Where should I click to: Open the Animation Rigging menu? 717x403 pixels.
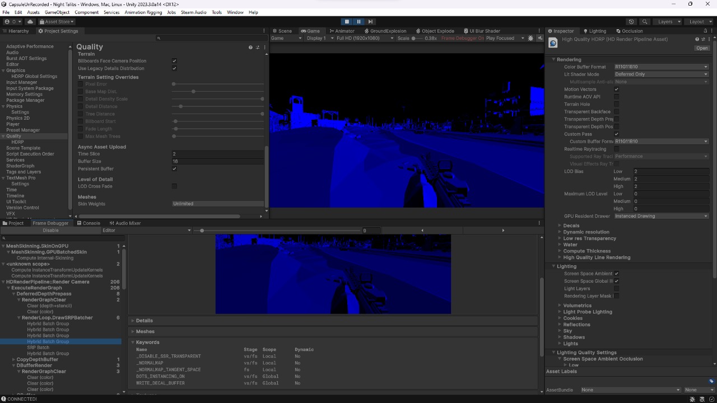point(143,12)
